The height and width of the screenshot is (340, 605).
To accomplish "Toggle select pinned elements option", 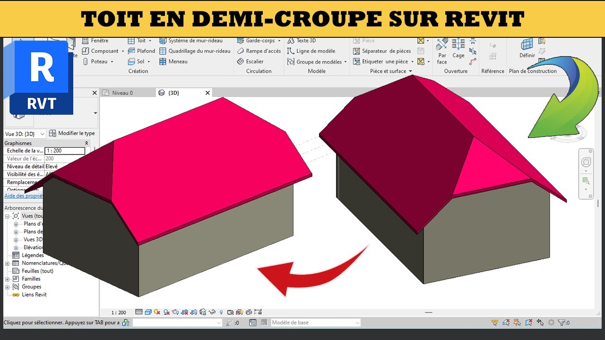I will 518,323.
